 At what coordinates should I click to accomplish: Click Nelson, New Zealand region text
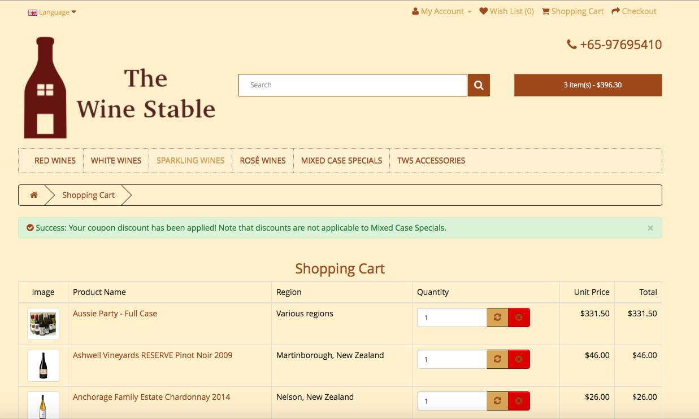pos(315,397)
